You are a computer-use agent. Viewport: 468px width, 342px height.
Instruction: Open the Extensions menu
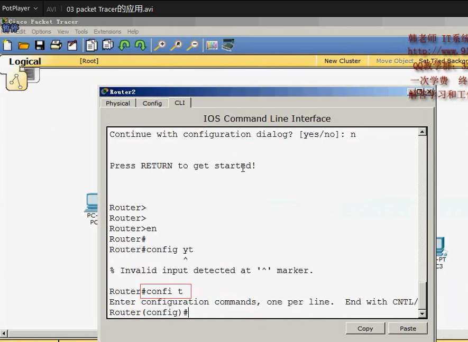coord(107,32)
